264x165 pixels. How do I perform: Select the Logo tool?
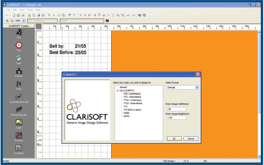pyautogui.click(x=19, y=124)
